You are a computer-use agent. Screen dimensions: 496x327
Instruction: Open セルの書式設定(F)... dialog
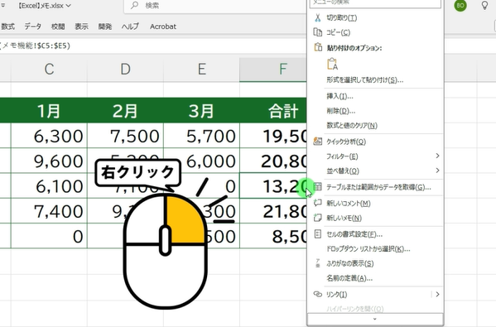(x=354, y=234)
